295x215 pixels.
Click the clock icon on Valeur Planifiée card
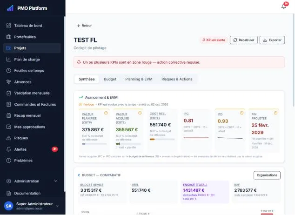point(106,113)
